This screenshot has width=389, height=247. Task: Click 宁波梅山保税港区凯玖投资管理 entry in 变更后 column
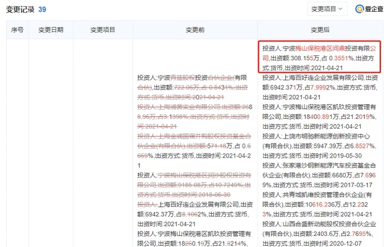(319, 116)
